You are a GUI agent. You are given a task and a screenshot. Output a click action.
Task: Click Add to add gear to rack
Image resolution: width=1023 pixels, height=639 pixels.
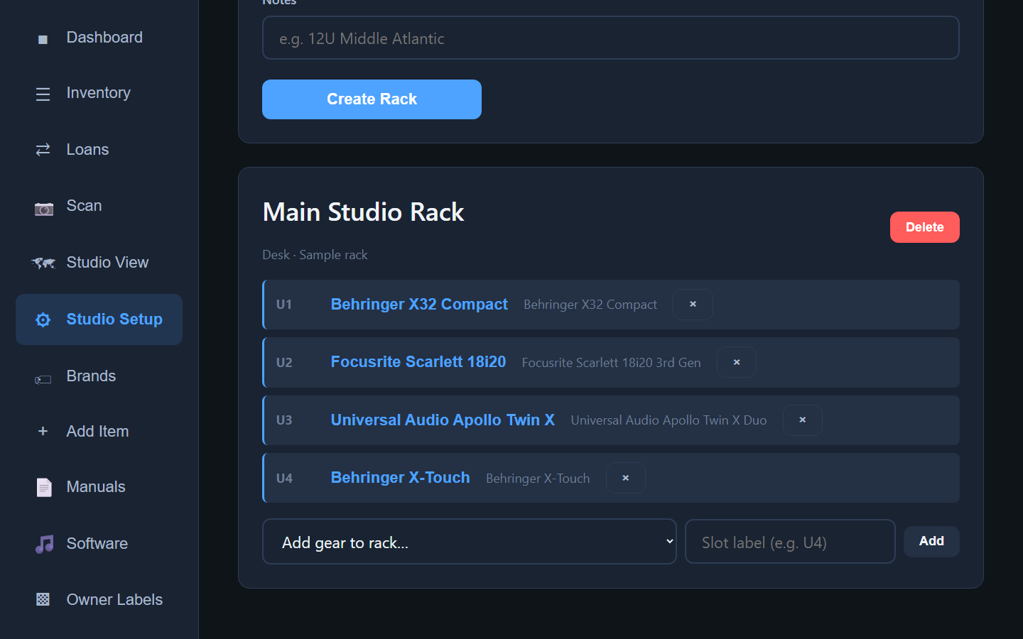tap(931, 541)
